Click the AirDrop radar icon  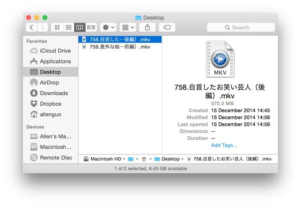point(34,83)
